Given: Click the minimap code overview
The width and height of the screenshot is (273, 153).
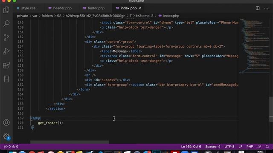Looking at the screenshot, I should click(254, 46).
